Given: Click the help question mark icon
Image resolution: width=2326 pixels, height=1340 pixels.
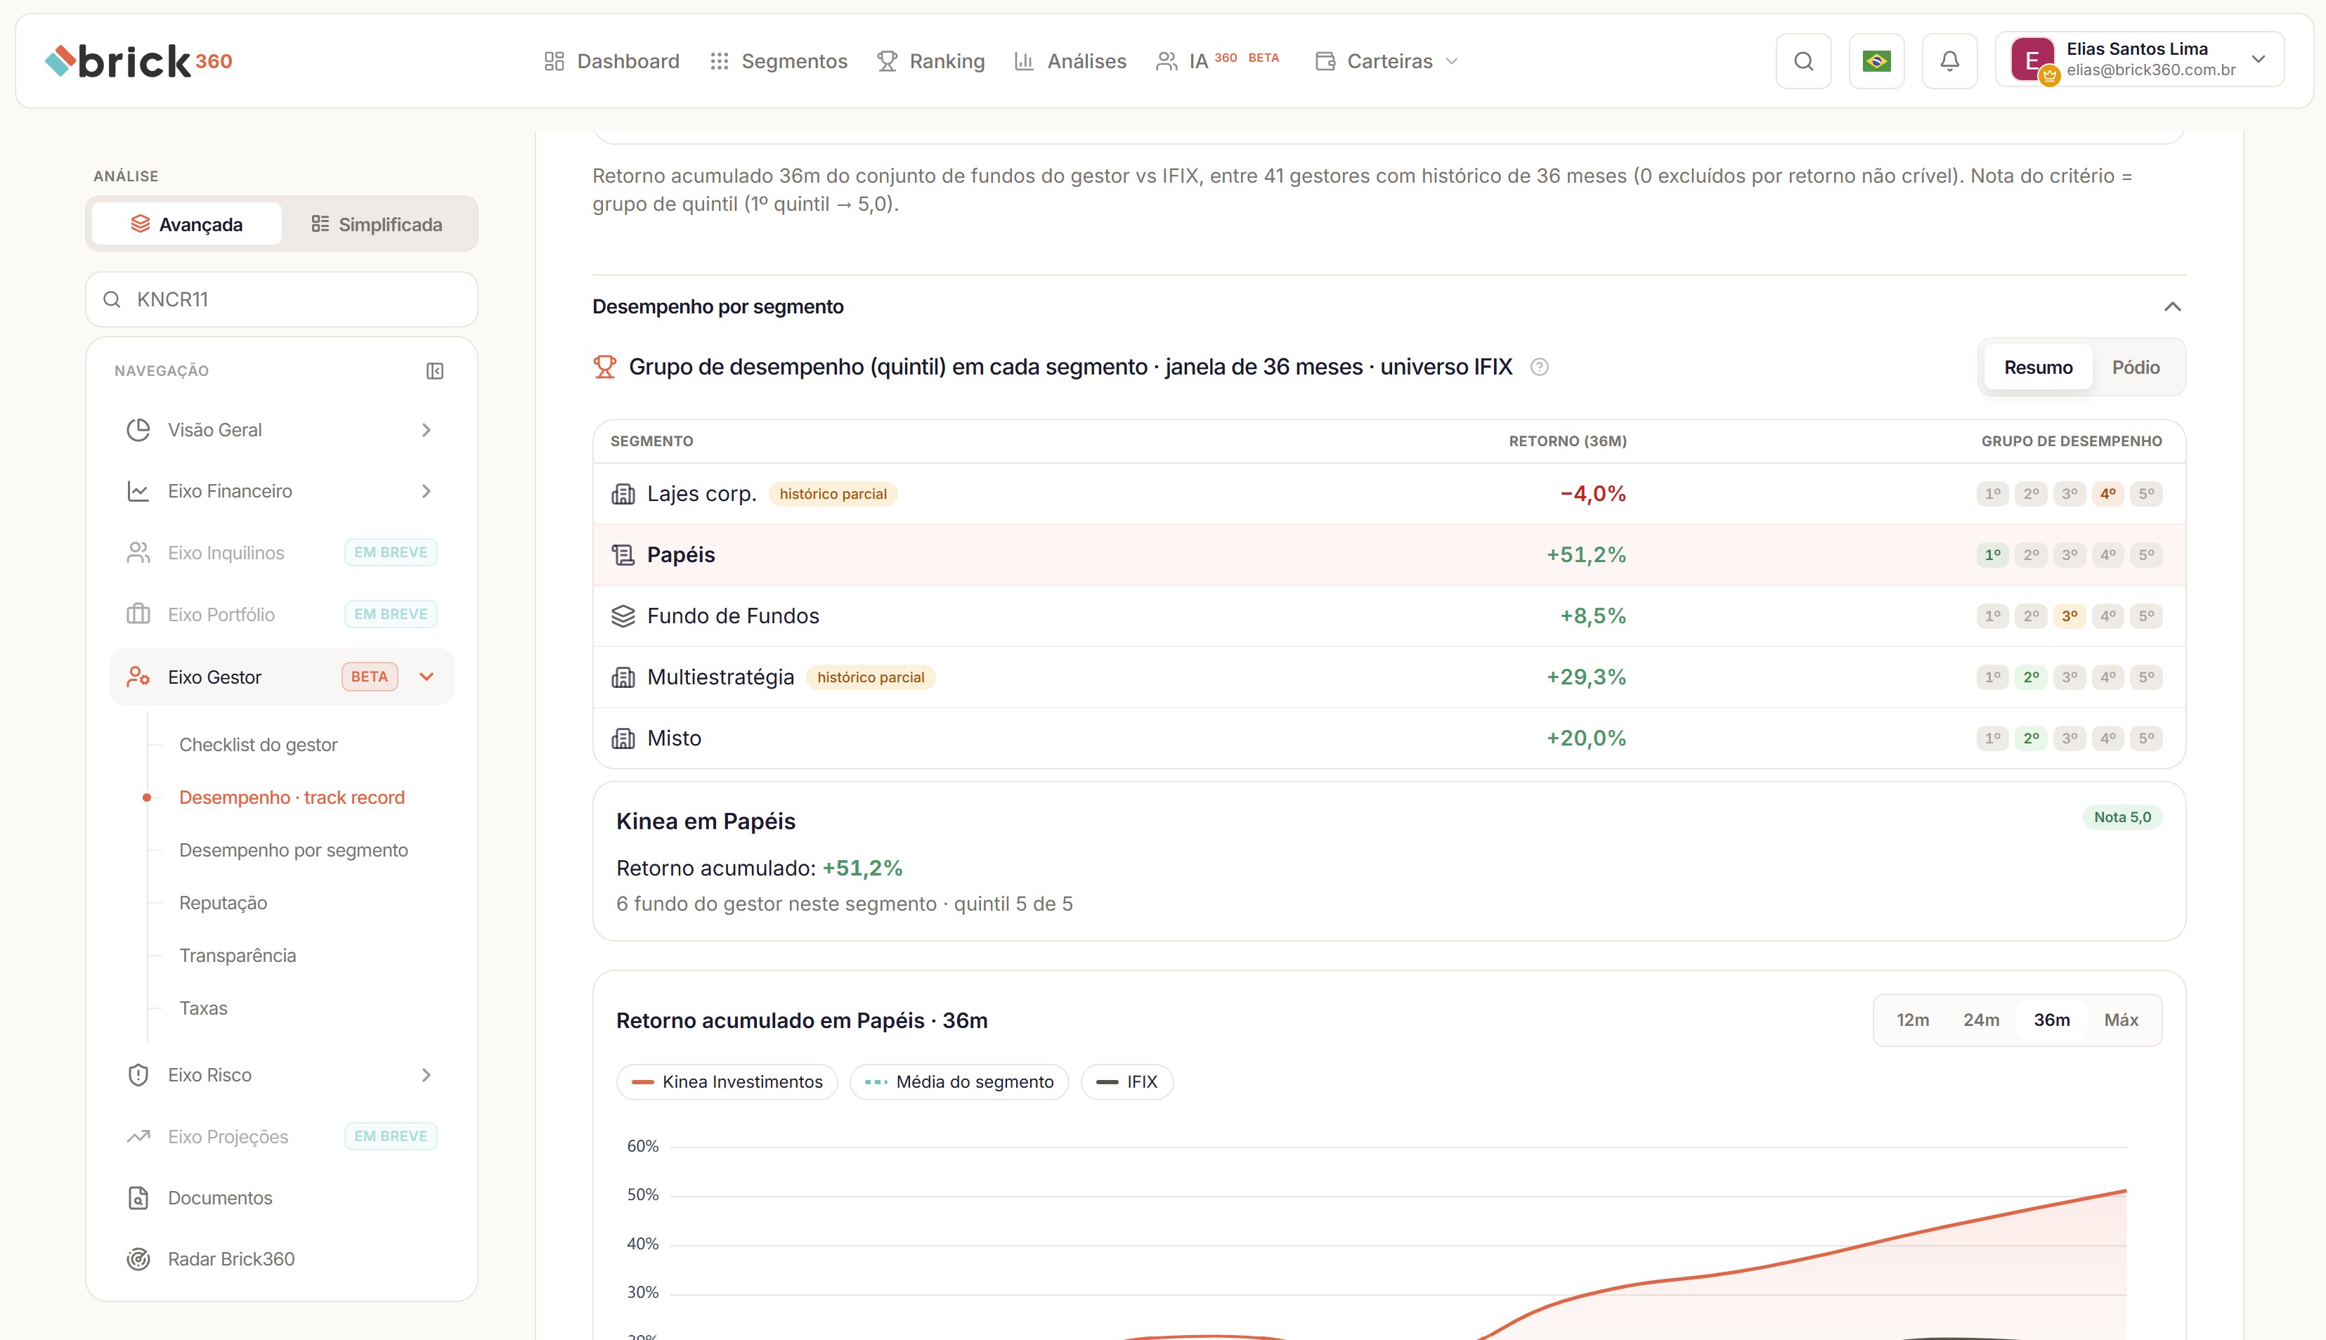Looking at the screenshot, I should (1540, 367).
